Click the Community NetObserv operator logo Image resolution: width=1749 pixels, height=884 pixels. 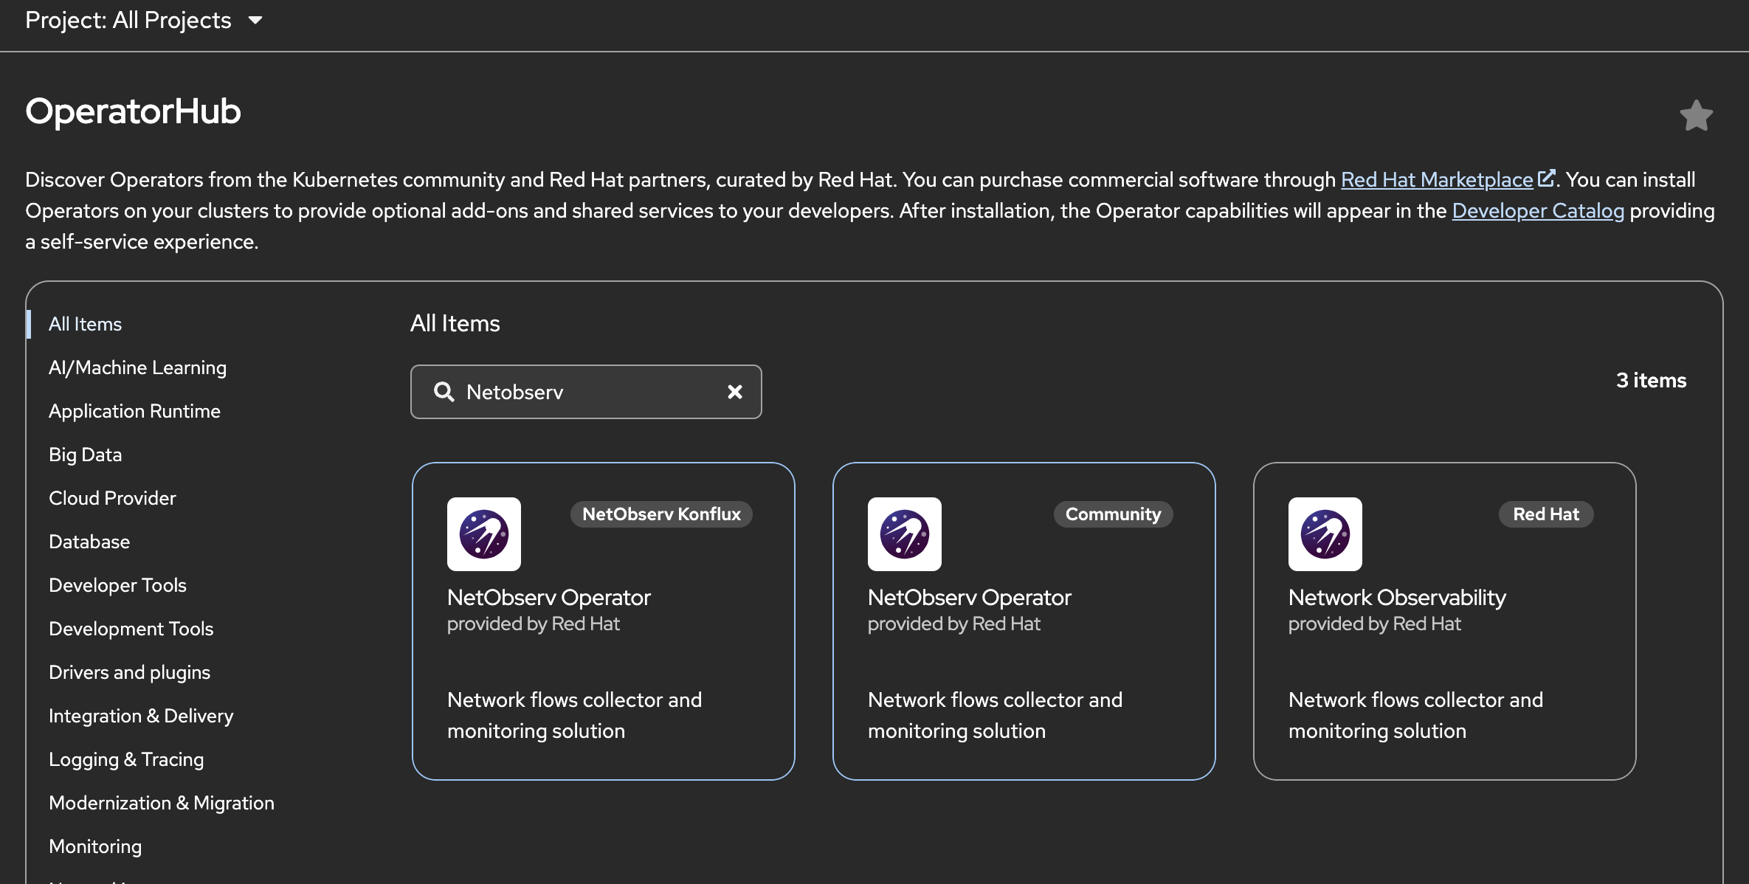pyautogui.click(x=904, y=534)
